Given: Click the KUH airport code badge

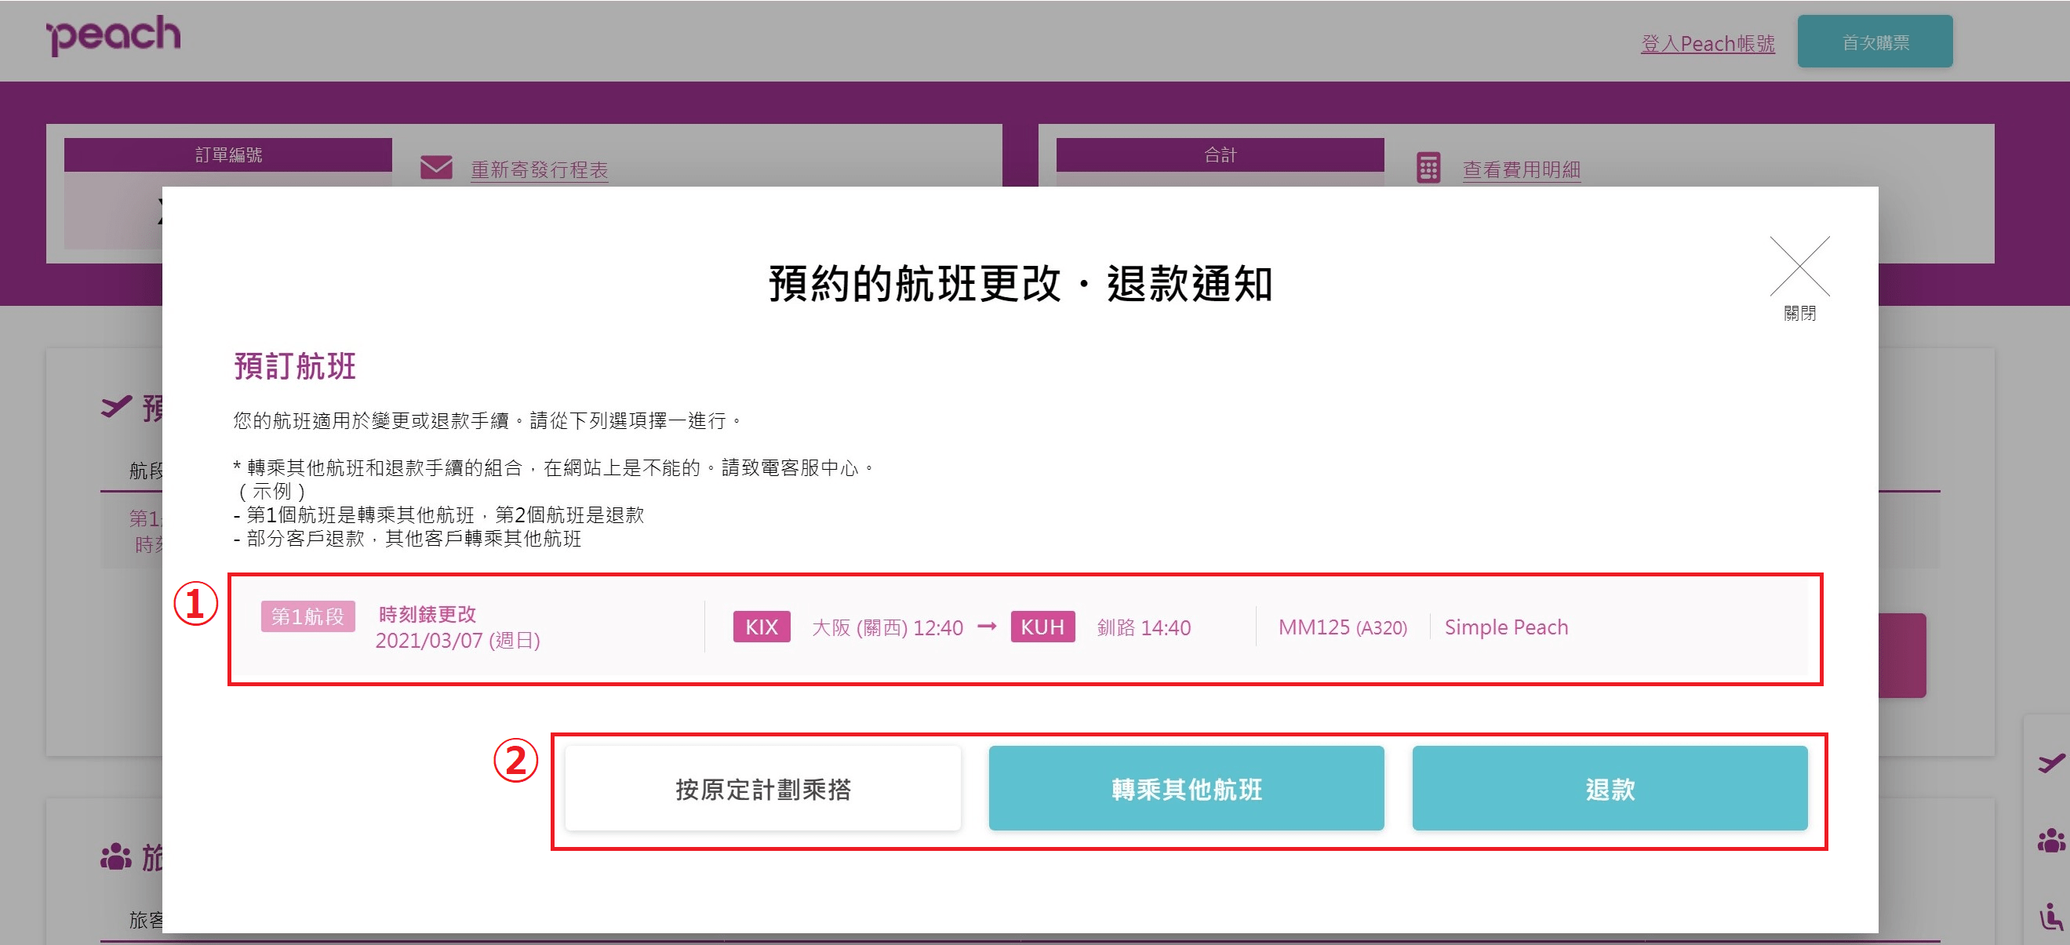Looking at the screenshot, I should click(x=1042, y=627).
